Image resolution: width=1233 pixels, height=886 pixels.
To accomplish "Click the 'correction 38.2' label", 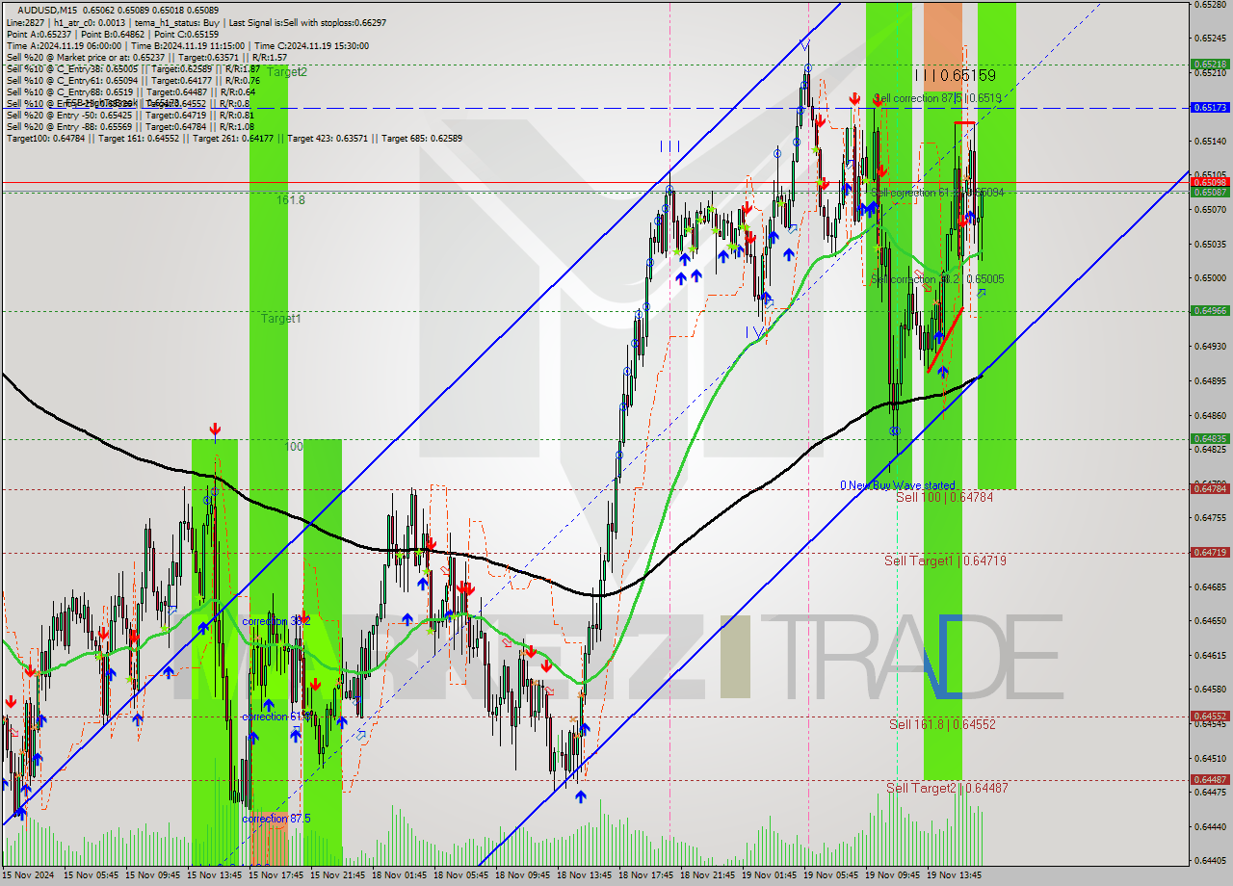I will [275, 622].
